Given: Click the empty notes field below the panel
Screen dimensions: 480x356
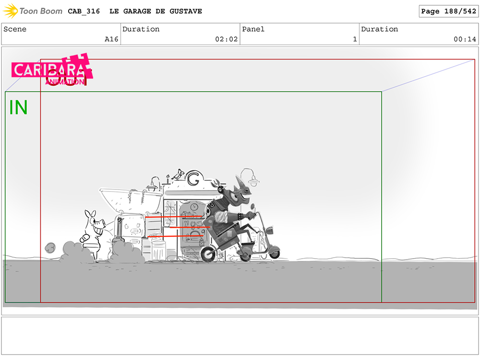Looking at the screenshot, I should tap(240, 336).
